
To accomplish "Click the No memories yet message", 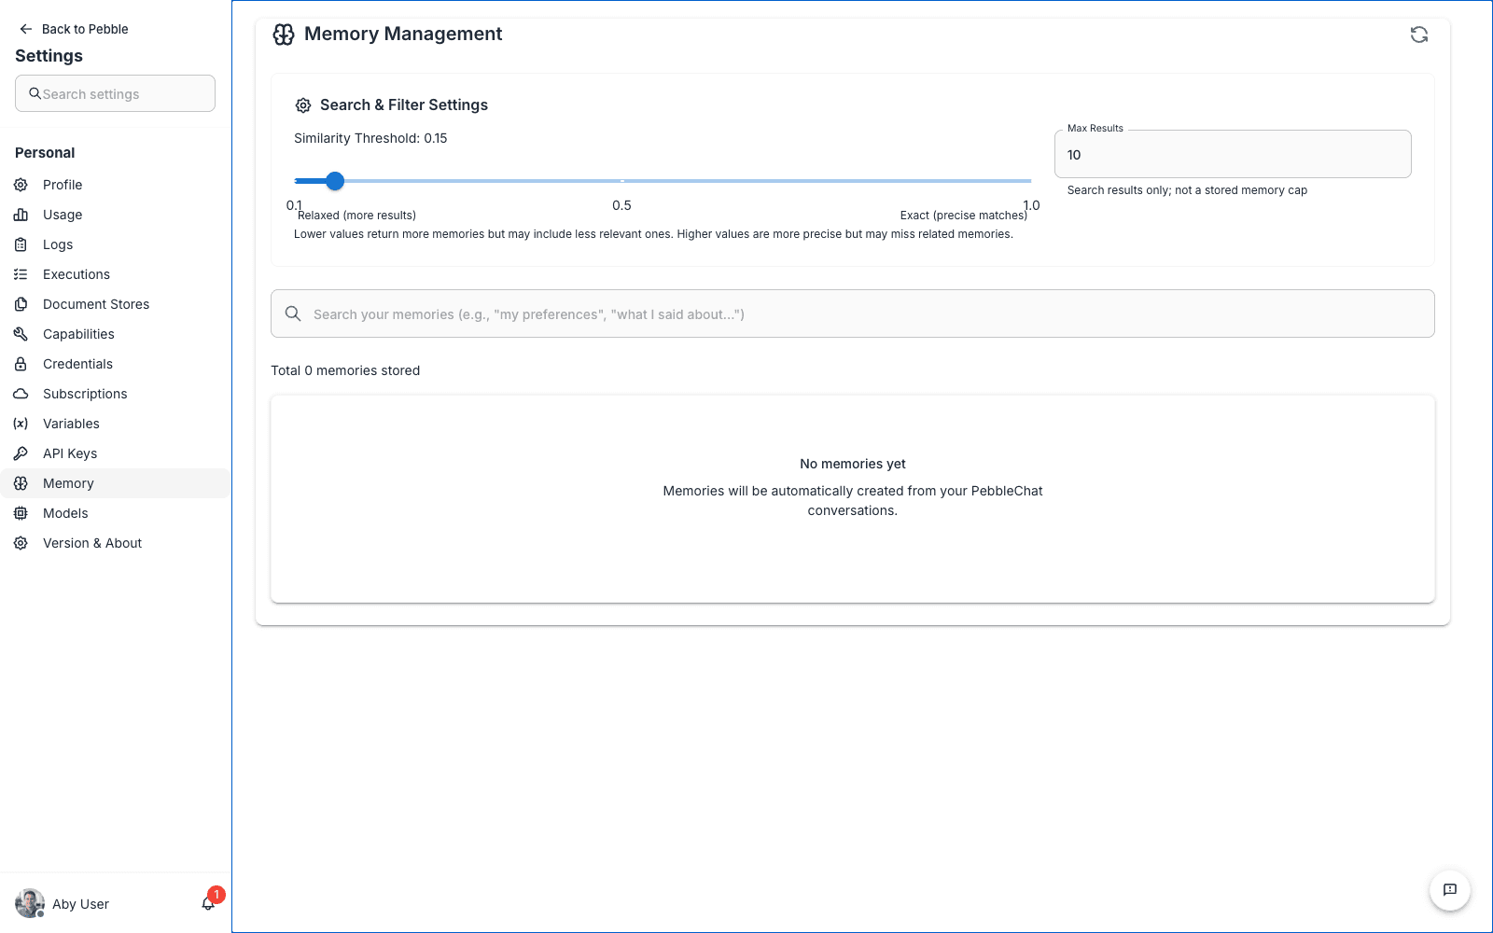I will coord(853,464).
